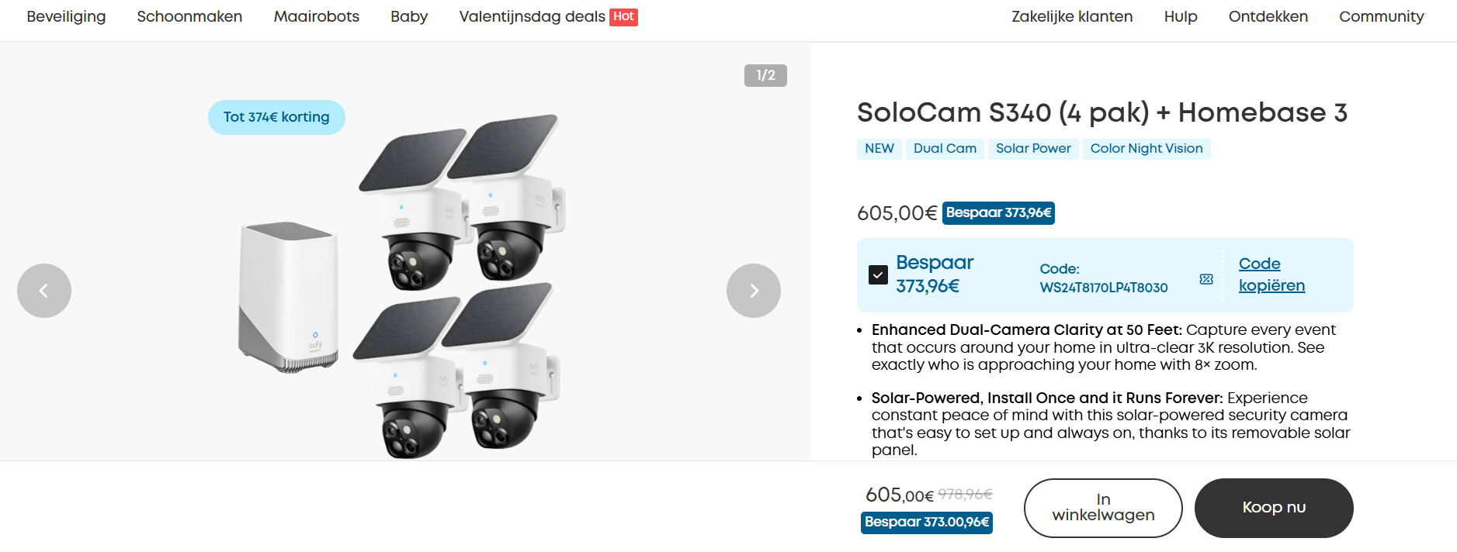Open the Ontdekken menu
Viewport: 1457px width, 552px height.
tap(1267, 16)
